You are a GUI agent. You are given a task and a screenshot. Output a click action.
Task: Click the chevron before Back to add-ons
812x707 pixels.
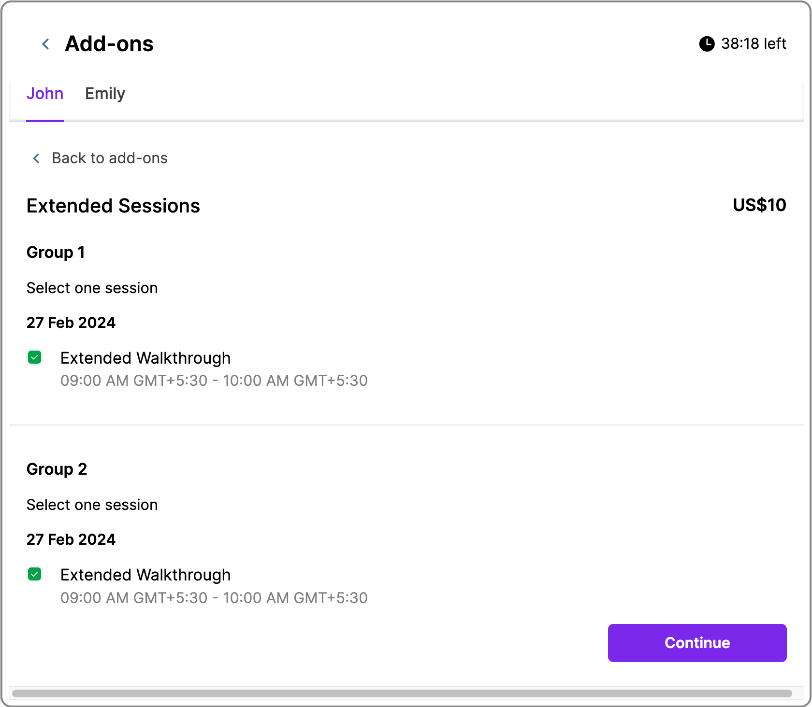[36, 158]
